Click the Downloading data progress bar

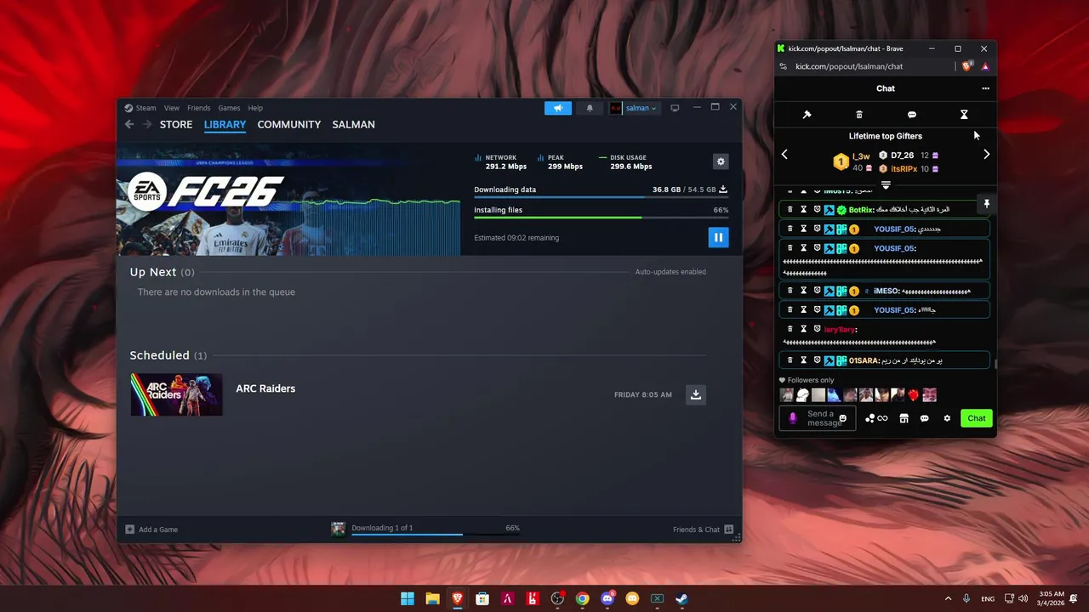point(601,197)
